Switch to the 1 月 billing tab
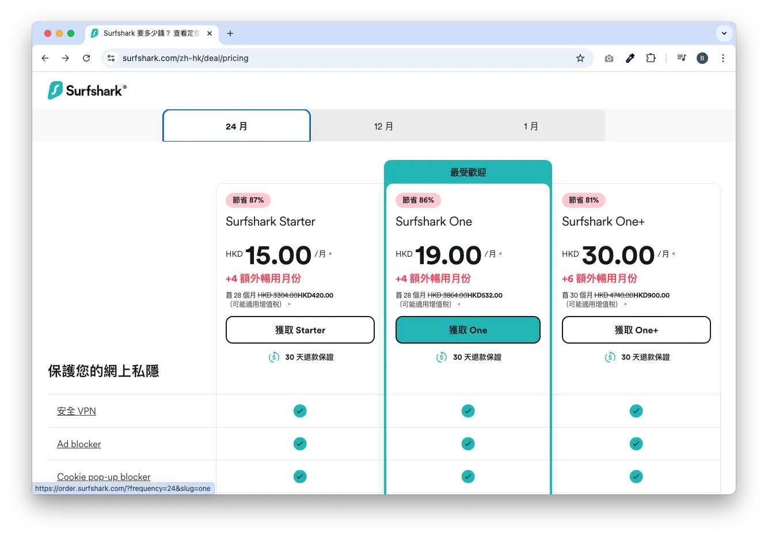Viewport: 768px width, 537px height. point(531,125)
